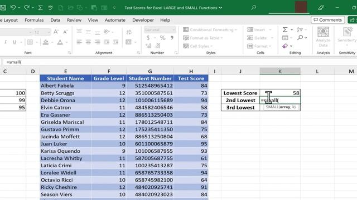Click the Analyze Data button
This screenshot has height=200, width=357.
[x=323, y=37]
